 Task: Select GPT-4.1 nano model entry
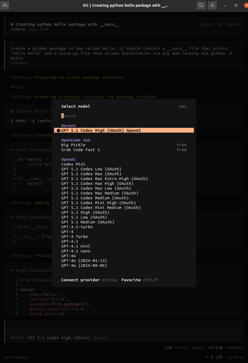click(x=76, y=251)
